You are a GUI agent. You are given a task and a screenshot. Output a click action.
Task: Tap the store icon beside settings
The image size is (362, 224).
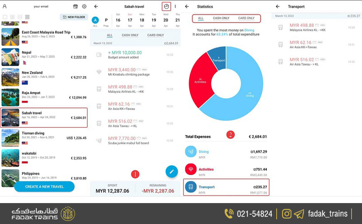pos(76,6)
